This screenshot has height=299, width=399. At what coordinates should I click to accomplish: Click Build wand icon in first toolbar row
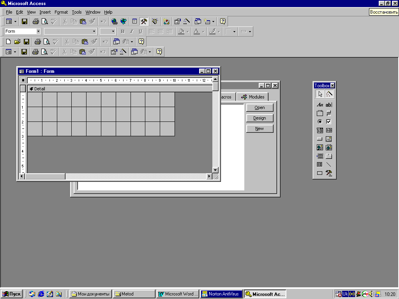[x=186, y=21]
